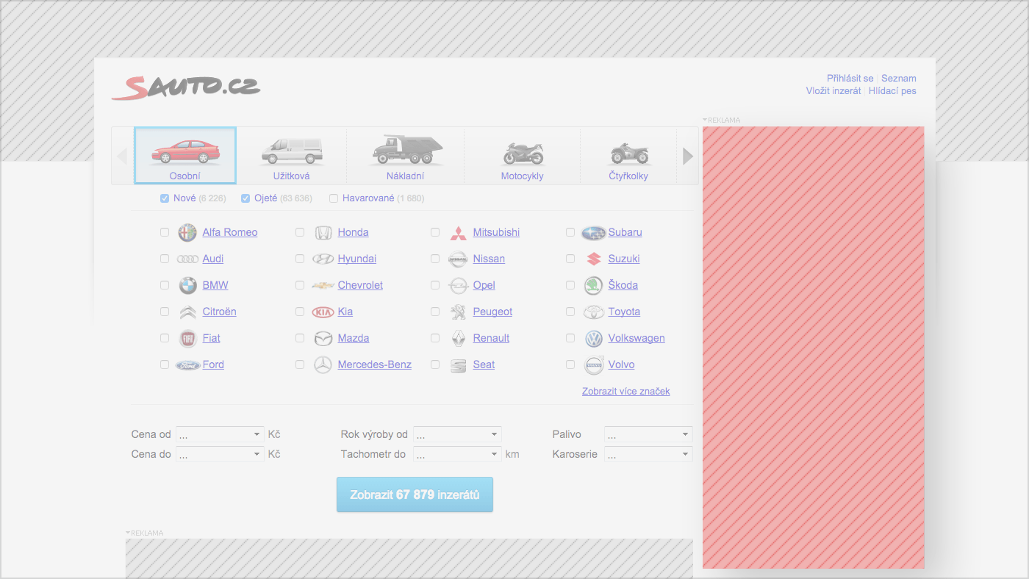Click the Honda brand logo
Screen dimensions: 1029x579
tap(323, 232)
